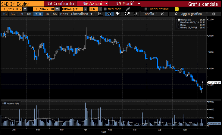Toggle the Volume legend square
The width and height of the screenshot is (222, 135).
point(5,103)
